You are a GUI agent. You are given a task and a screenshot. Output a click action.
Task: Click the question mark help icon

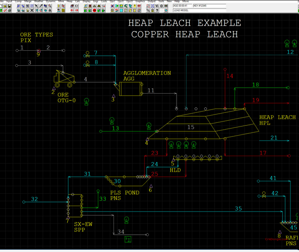pyautogui.click(x=157, y=11)
